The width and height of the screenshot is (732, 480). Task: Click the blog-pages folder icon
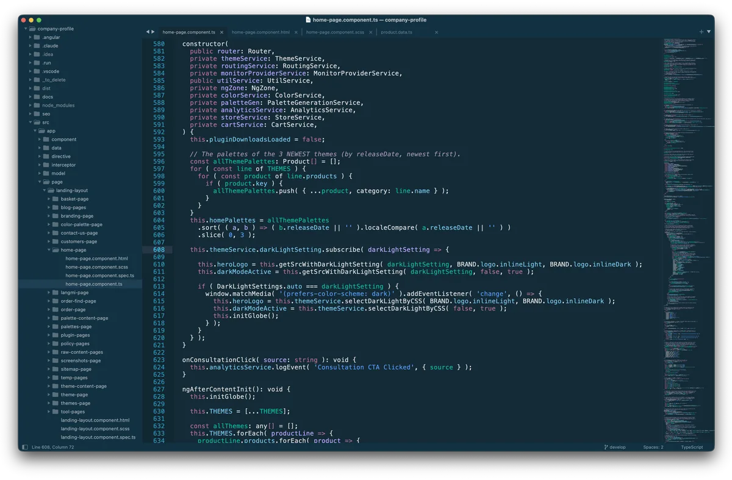coord(56,207)
